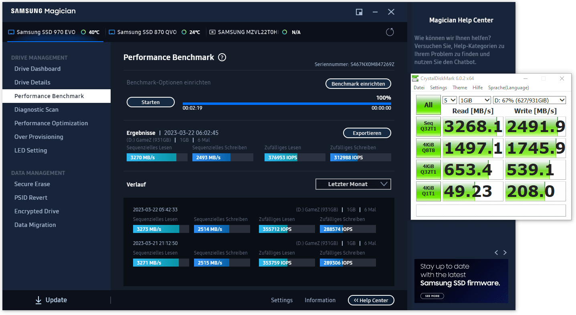Open the Performance Benchmark help question mark
The height and width of the screenshot is (315, 576).
[x=222, y=57]
